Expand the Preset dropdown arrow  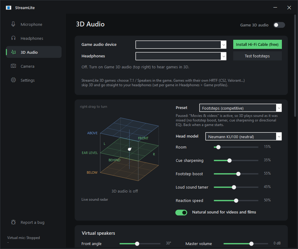[279, 108]
